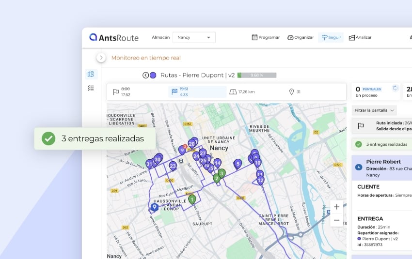This screenshot has height=259, width=412.
Task: Click the location pin stops count icon
Action: pos(291,92)
